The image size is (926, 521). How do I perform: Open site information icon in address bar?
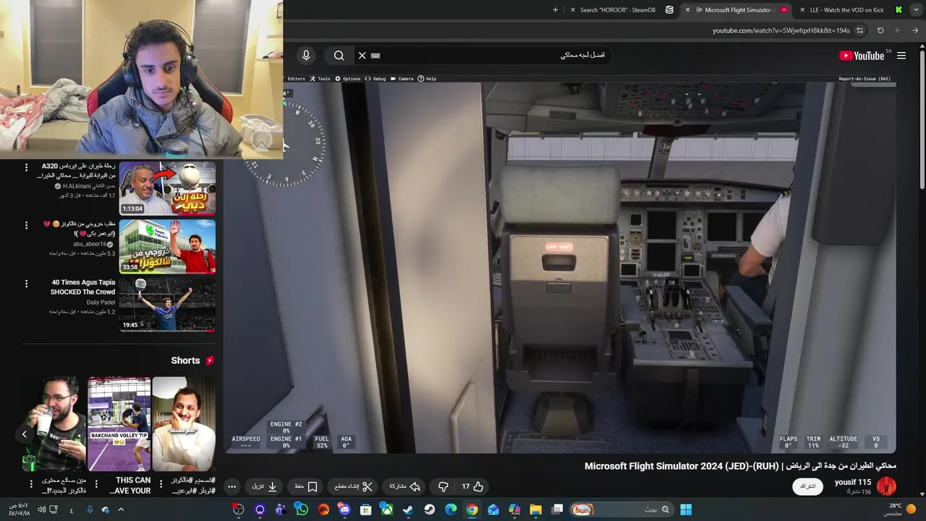(x=859, y=30)
